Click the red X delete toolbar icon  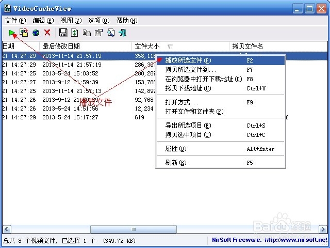point(47,33)
